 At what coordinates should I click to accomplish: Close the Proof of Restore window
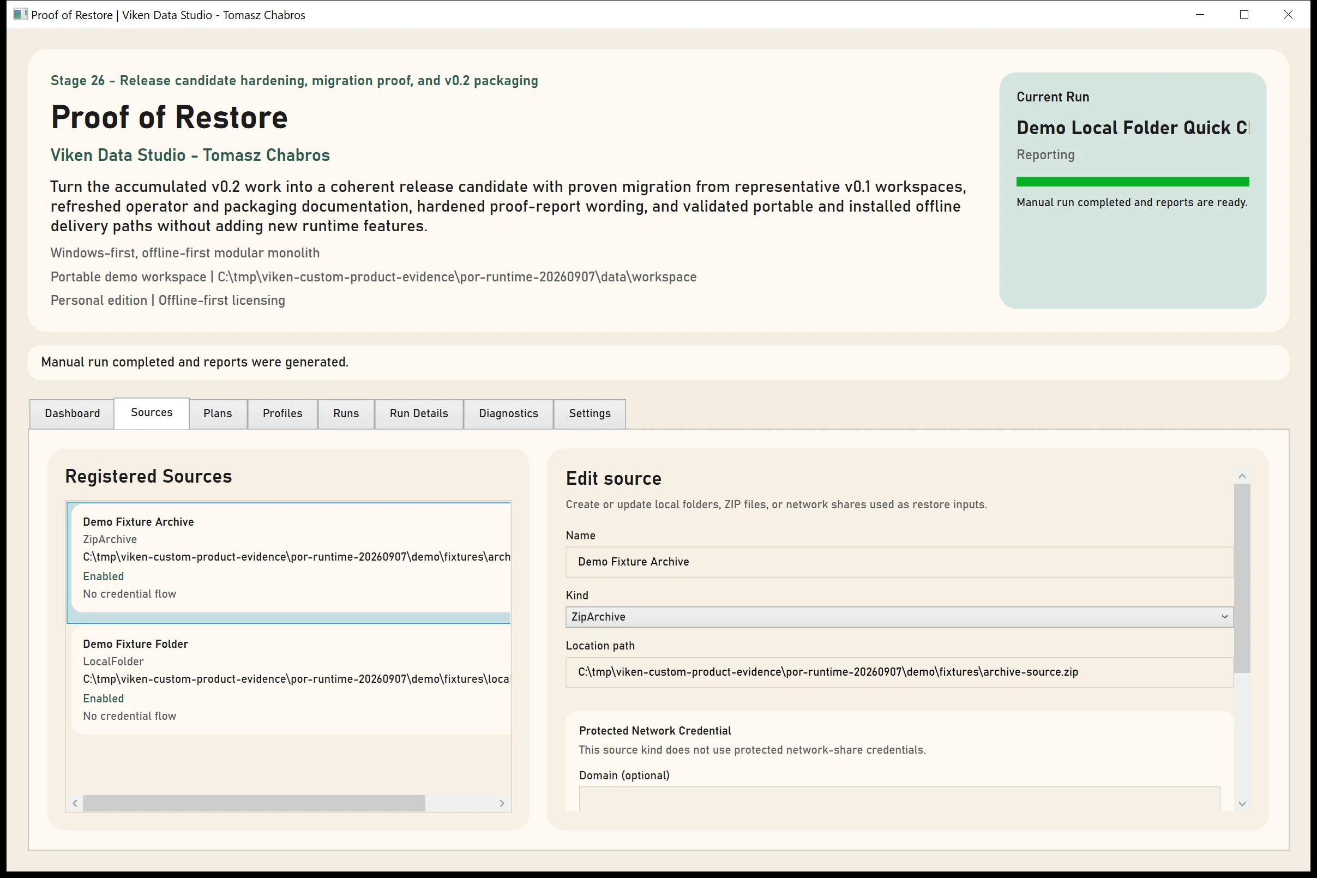[x=1289, y=15]
